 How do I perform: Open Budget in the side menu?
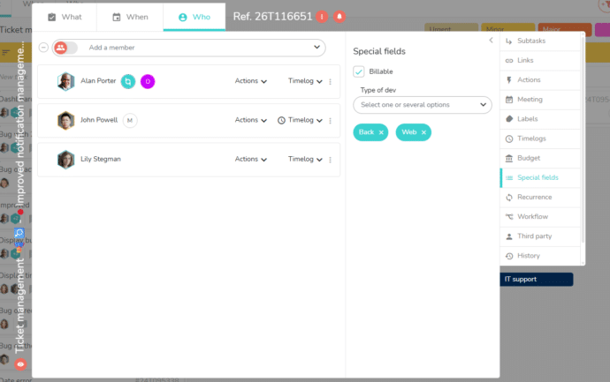pos(540,158)
